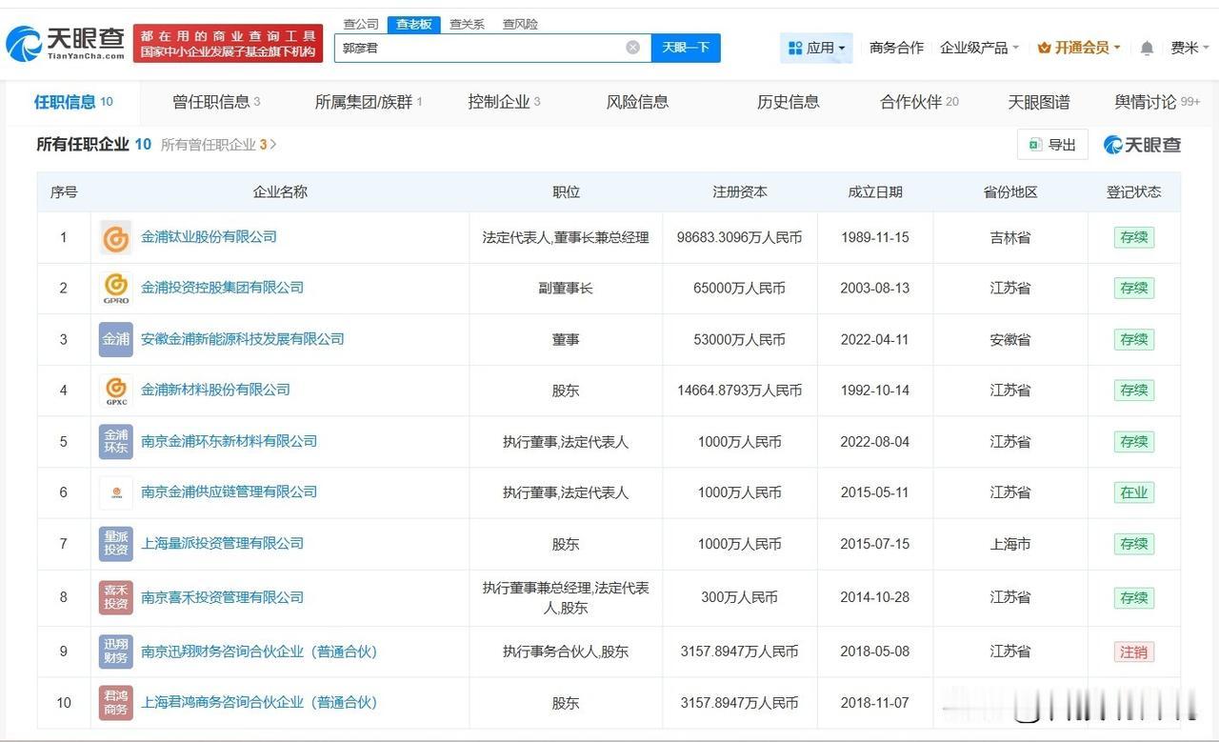Click the 天眼查 watermark logo beside export
Image resolution: width=1219 pixels, height=742 pixels.
coord(1142,145)
